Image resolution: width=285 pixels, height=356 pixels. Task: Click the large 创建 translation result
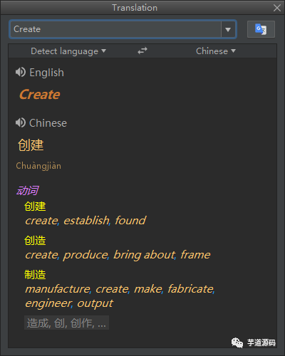(31, 145)
